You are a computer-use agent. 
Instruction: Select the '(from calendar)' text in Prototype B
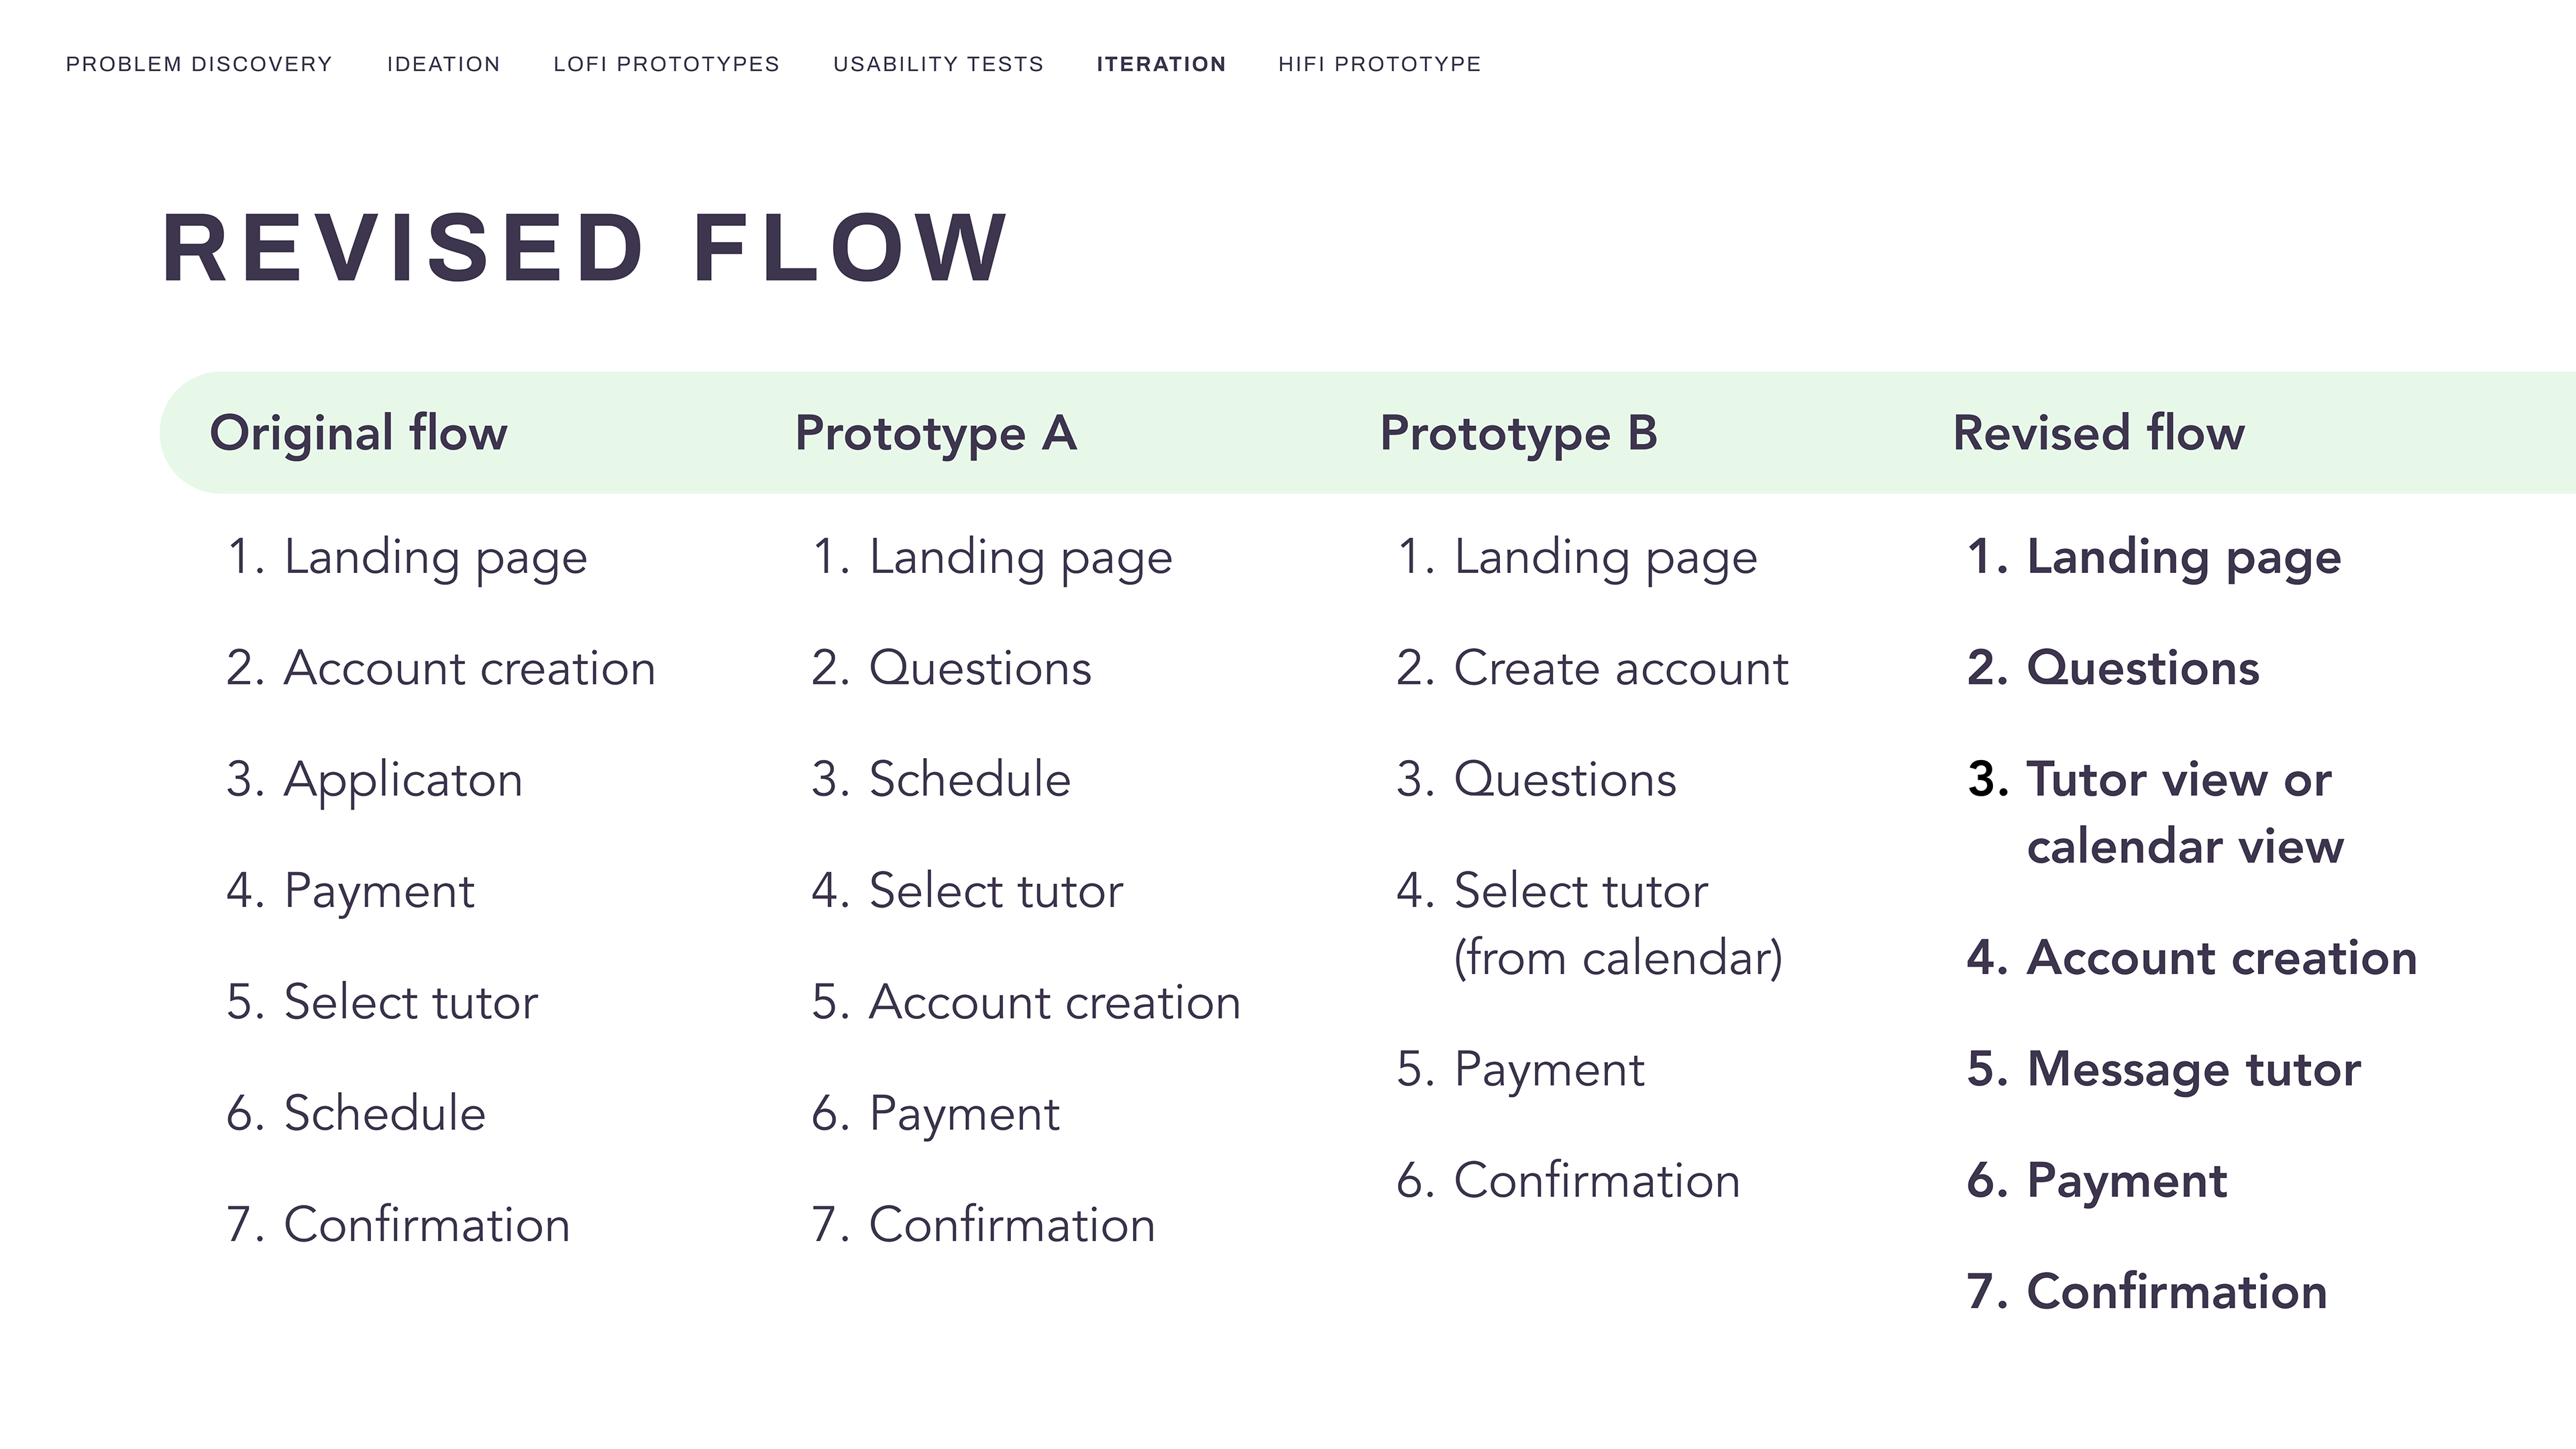[x=1618, y=959]
